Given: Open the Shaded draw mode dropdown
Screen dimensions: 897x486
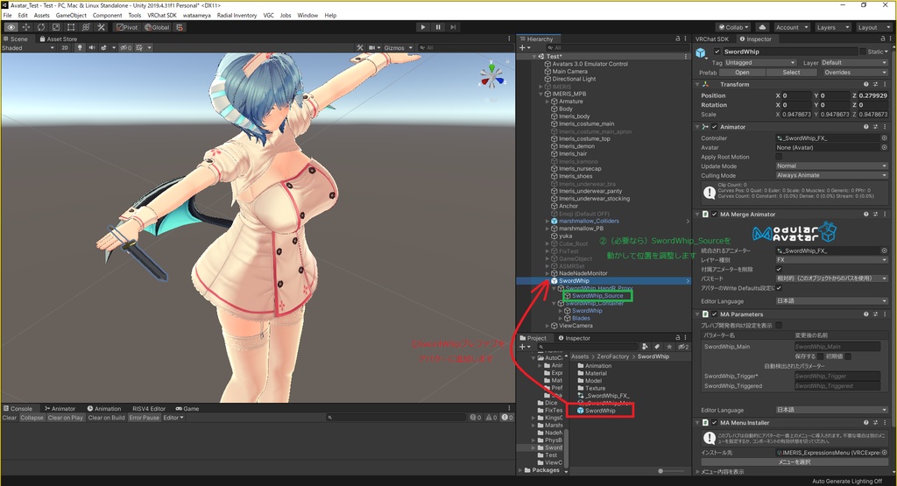Looking at the screenshot, I should click(x=28, y=47).
